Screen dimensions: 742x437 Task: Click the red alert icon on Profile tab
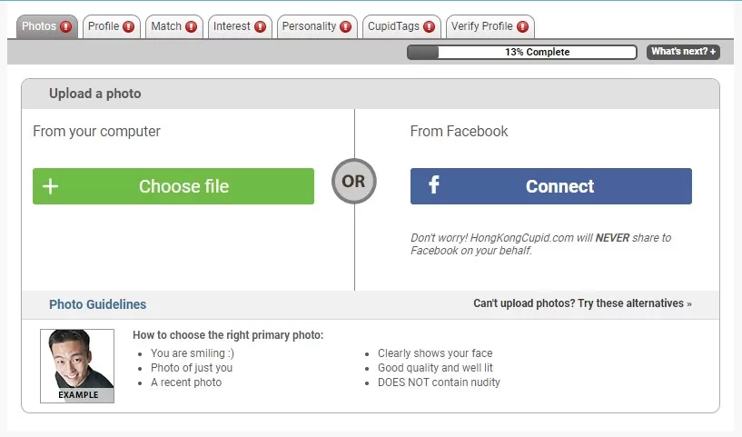pos(128,27)
